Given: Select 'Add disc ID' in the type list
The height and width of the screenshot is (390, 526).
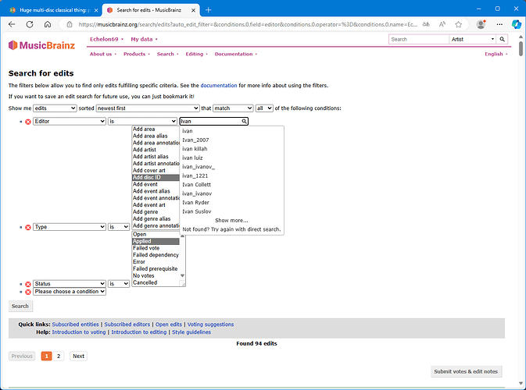Looking at the screenshot, I should click(156, 177).
